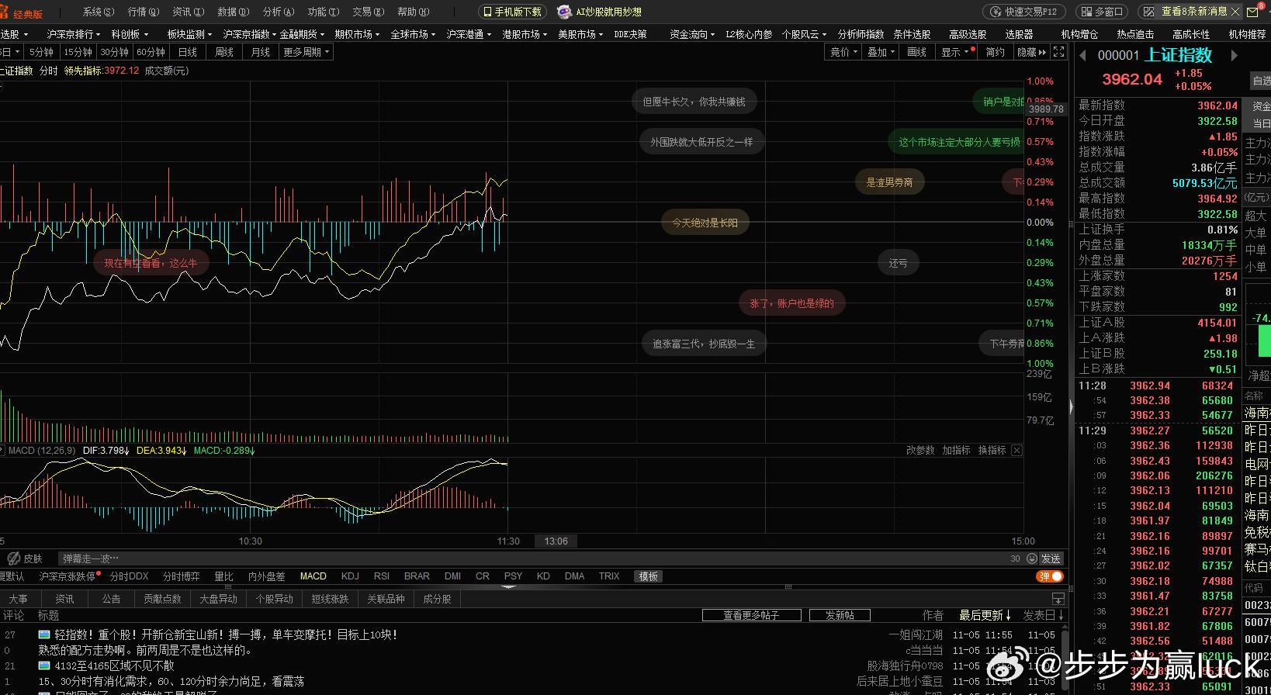Expand the 港股市场 dropdown
This screenshot has height=695, width=1271.
point(525,34)
